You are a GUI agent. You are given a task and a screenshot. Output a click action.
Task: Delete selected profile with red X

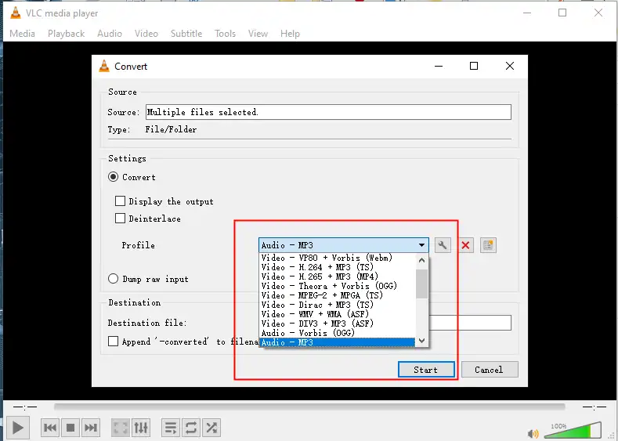coord(465,245)
